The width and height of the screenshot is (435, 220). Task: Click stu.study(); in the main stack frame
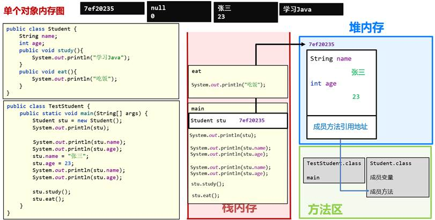coord(208,184)
